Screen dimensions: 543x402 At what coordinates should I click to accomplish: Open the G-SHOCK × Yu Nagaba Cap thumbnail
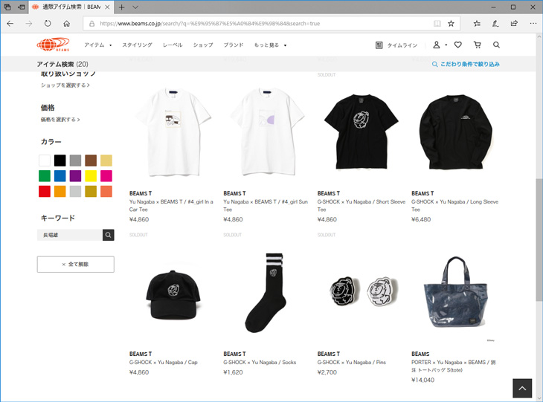tap(173, 295)
